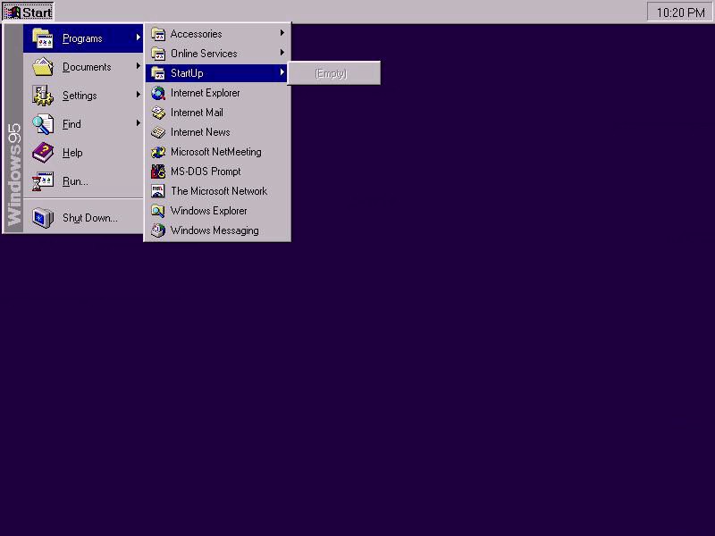Expand the Documents submenu arrow
The image size is (715, 536).
tap(139, 67)
